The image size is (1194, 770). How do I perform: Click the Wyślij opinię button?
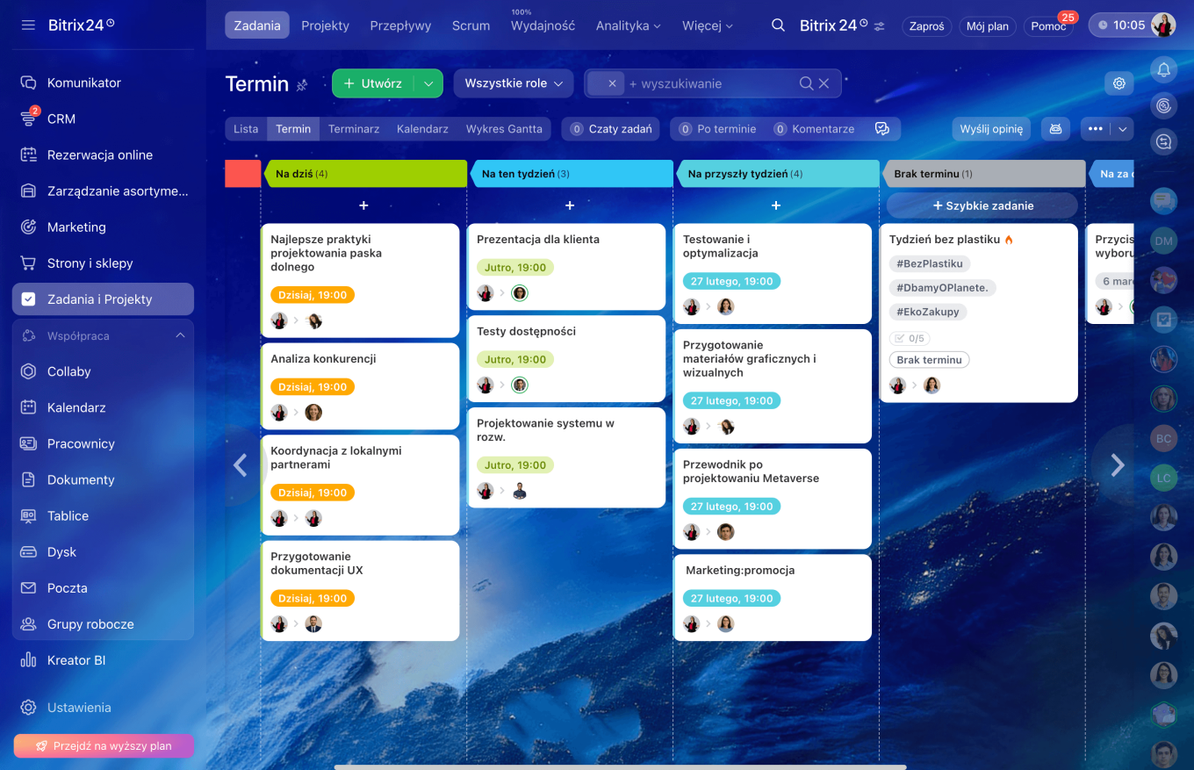pyautogui.click(x=990, y=129)
